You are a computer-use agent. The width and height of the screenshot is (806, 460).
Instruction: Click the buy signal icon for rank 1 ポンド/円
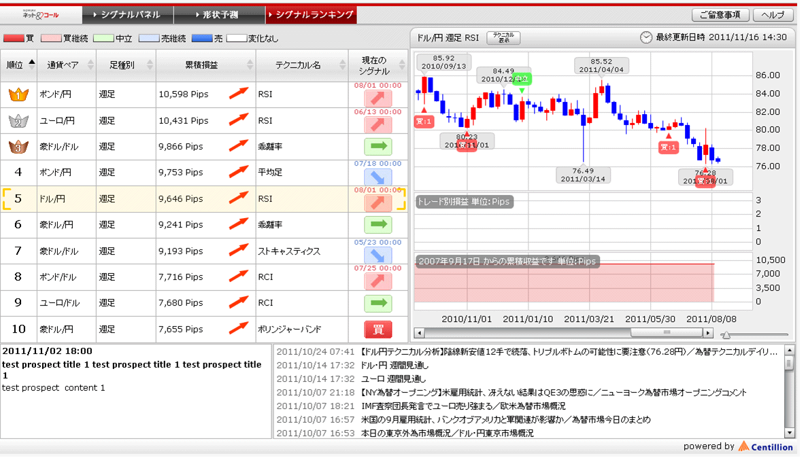(378, 99)
